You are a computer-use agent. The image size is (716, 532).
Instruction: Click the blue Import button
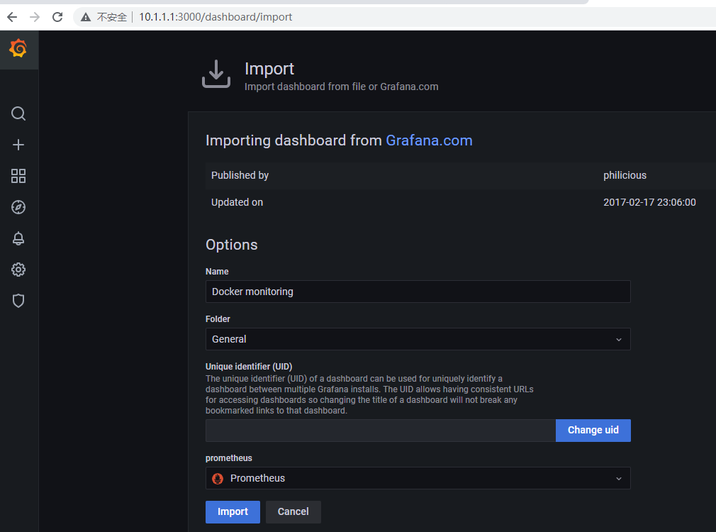tap(233, 512)
